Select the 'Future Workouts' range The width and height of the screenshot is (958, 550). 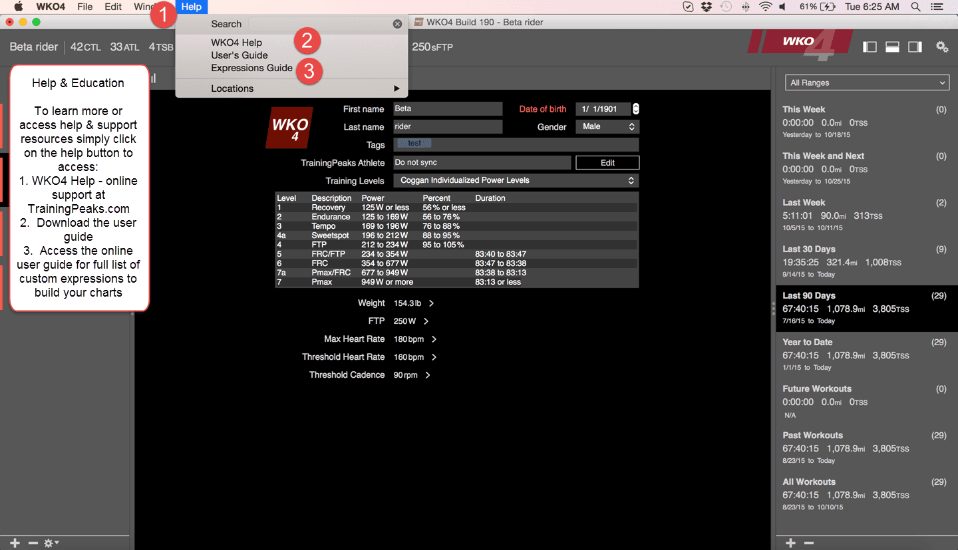click(867, 402)
